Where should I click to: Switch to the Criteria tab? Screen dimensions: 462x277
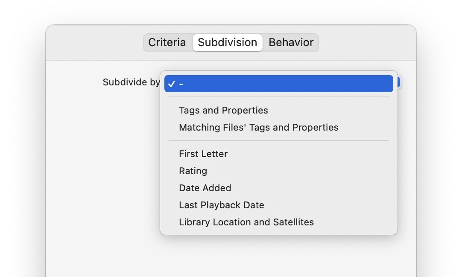167,42
